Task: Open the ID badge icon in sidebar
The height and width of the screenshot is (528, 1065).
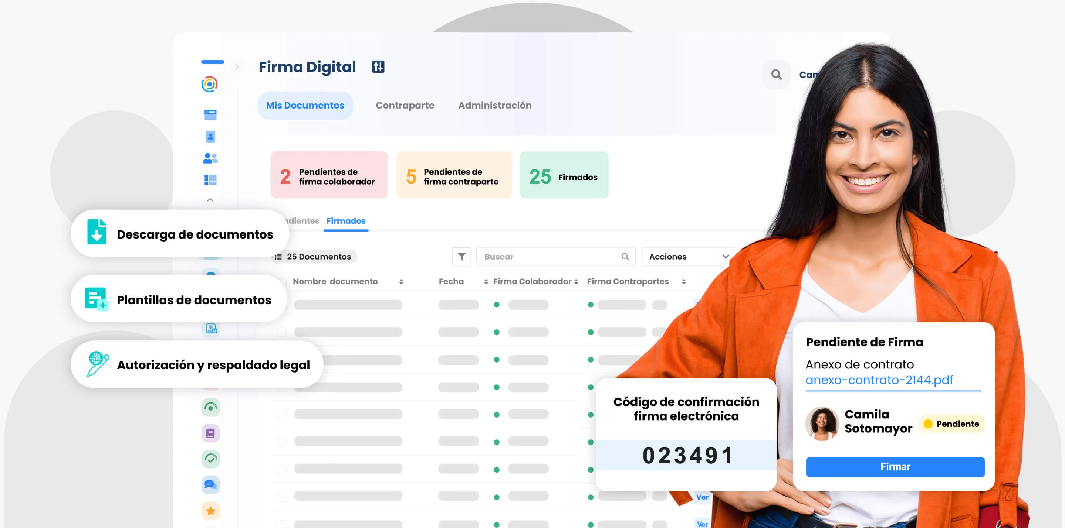Action: (210, 136)
